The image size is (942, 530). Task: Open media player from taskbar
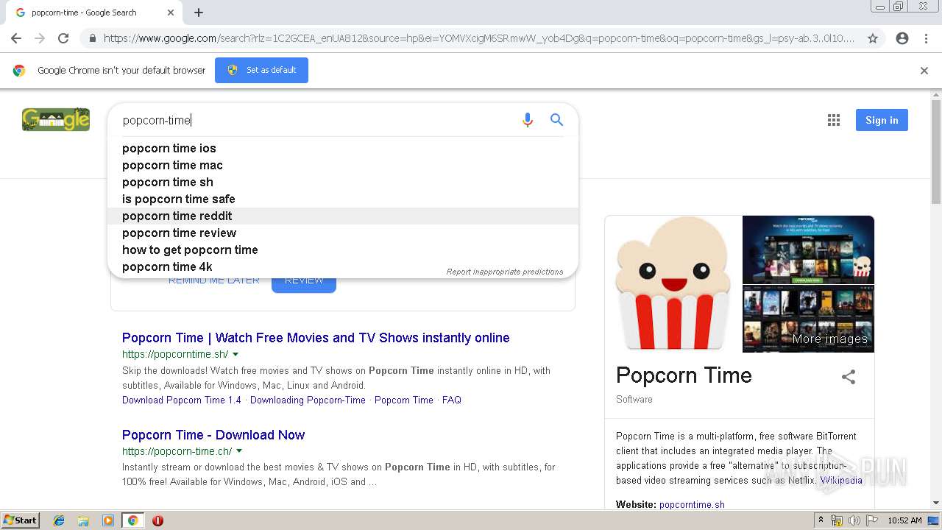point(108,520)
